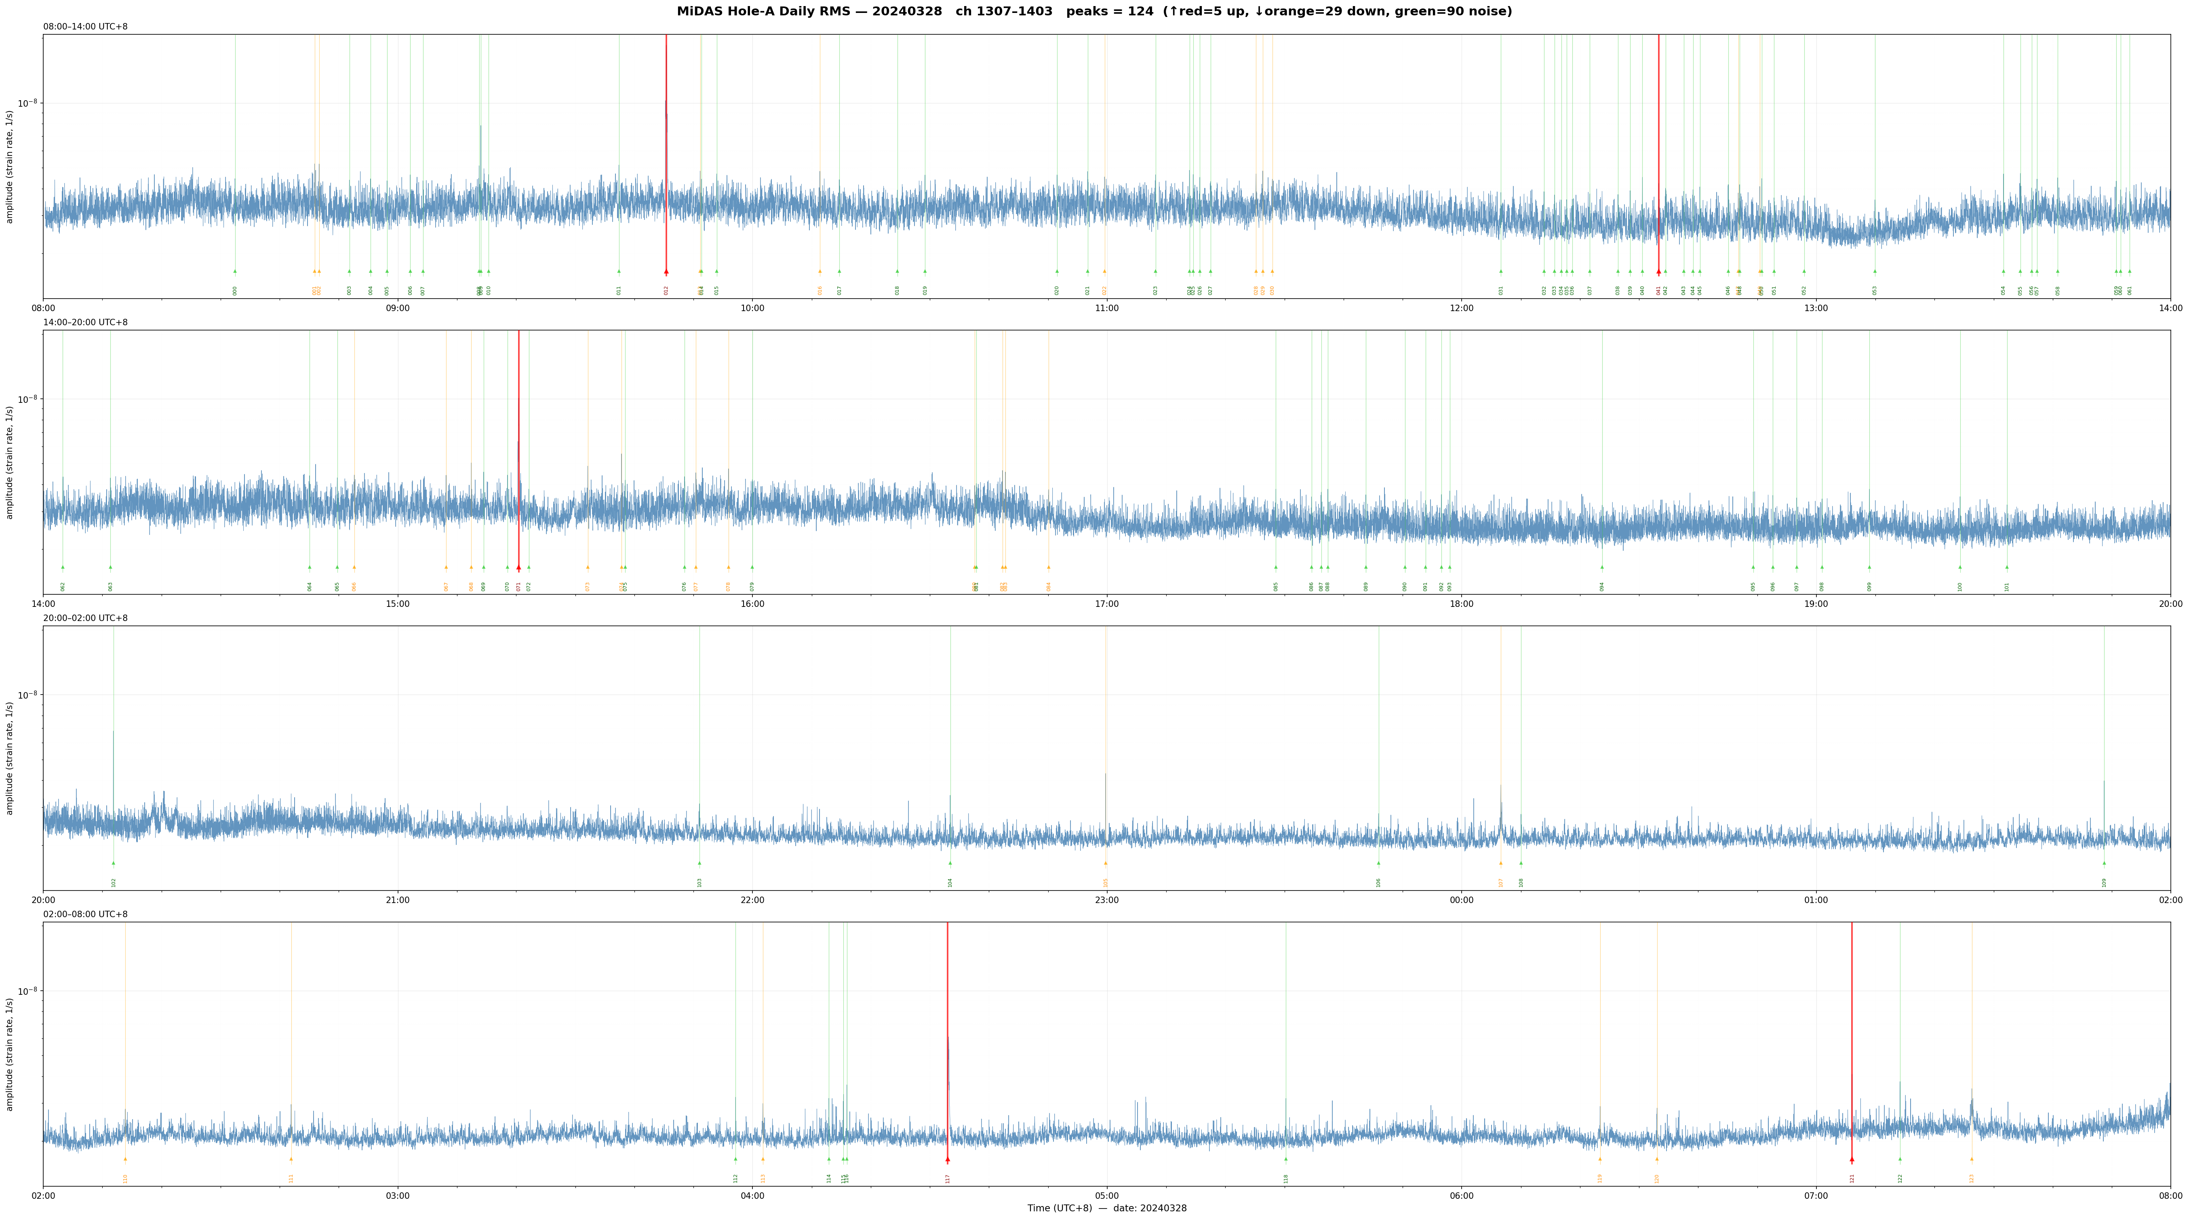Select the green triangle marker above label 102
Viewport: 2189px width, 1219px height.
point(113,863)
